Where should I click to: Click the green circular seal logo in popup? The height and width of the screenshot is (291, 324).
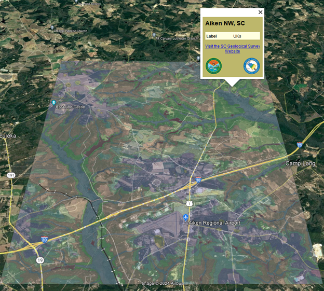(213, 65)
